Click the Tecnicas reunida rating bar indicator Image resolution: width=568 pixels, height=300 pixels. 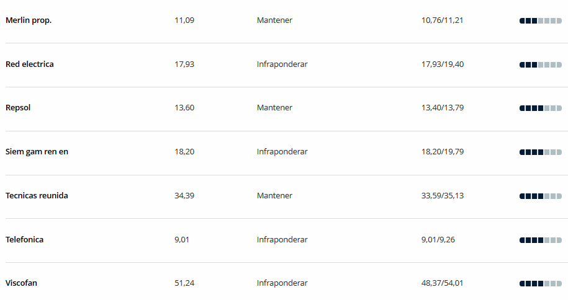coord(540,196)
